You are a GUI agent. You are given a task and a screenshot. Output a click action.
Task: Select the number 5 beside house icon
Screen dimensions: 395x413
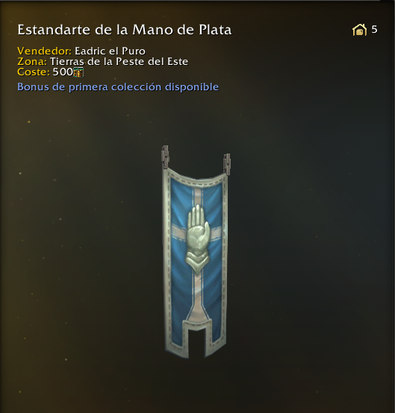point(374,30)
